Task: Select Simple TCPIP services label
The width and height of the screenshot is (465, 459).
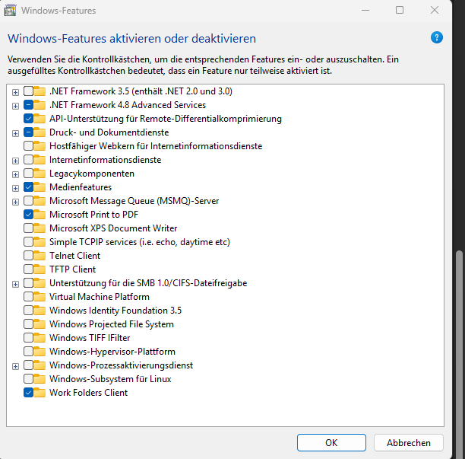Action: 140,242
